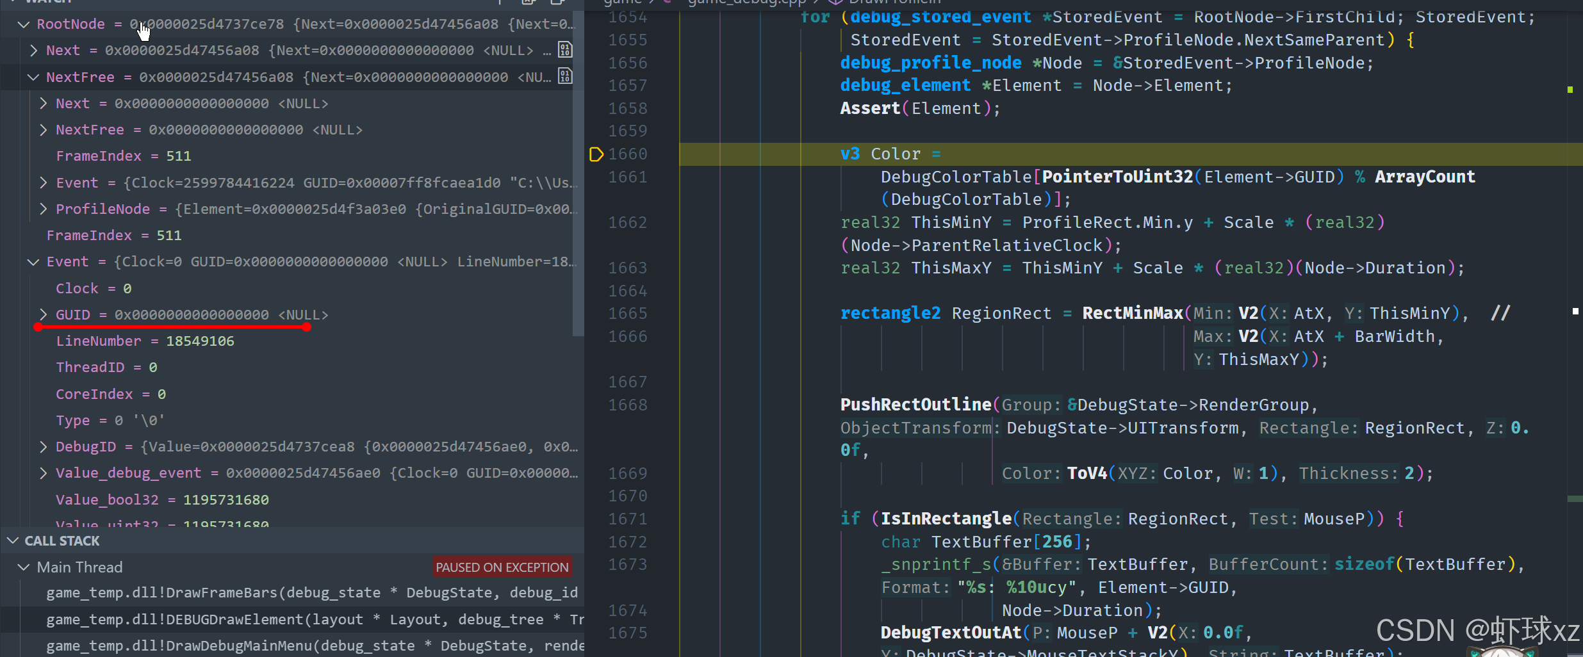
Task: Click PushRectOutline call in code
Action: (915, 405)
